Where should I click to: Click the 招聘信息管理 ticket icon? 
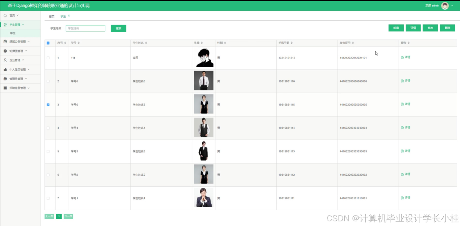pos(5,88)
